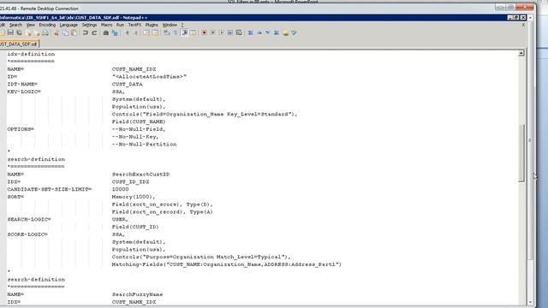Screen dimensions: 548x308
Task: Click the editor vertical scrollbar thumb
Action: tap(521, 152)
